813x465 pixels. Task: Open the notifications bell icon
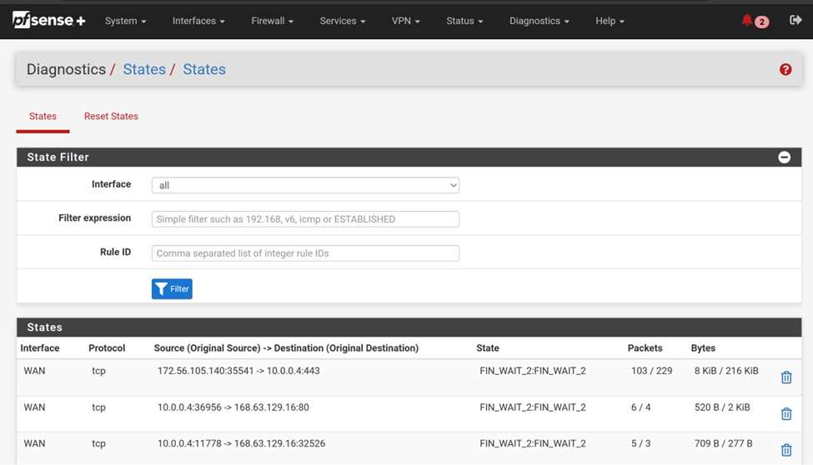tap(746, 20)
